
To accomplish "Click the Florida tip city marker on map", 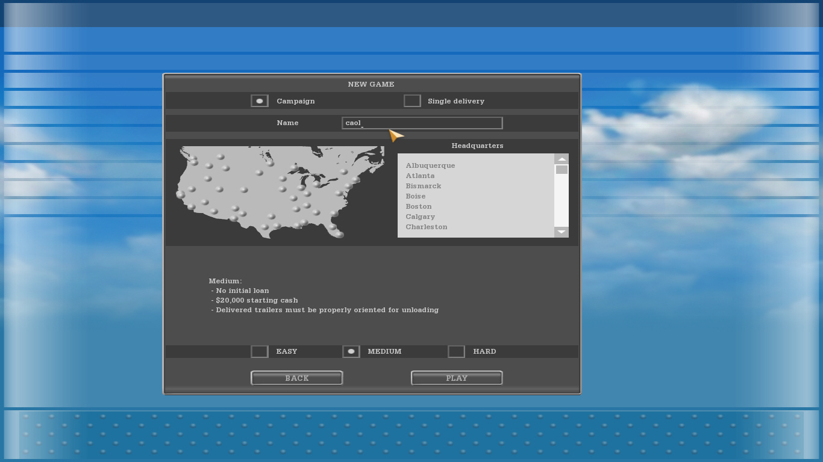I will (339, 235).
